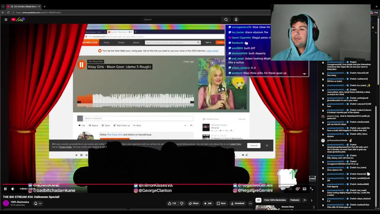380x214 pixels.
Task: Click chat message 'Still live on twitch'
Action: point(347,80)
